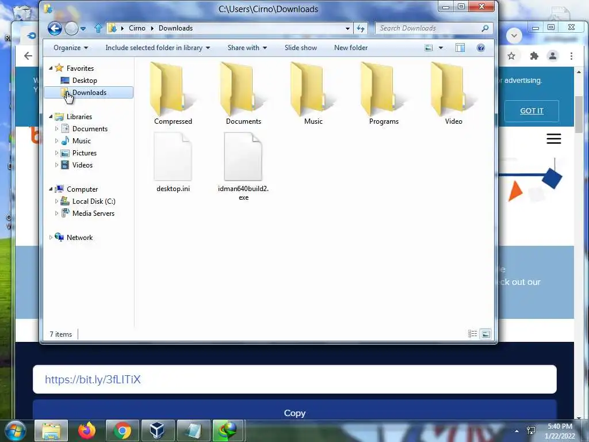Select Downloads under Favorites
This screenshot has width=589, height=442.
point(89,93)
